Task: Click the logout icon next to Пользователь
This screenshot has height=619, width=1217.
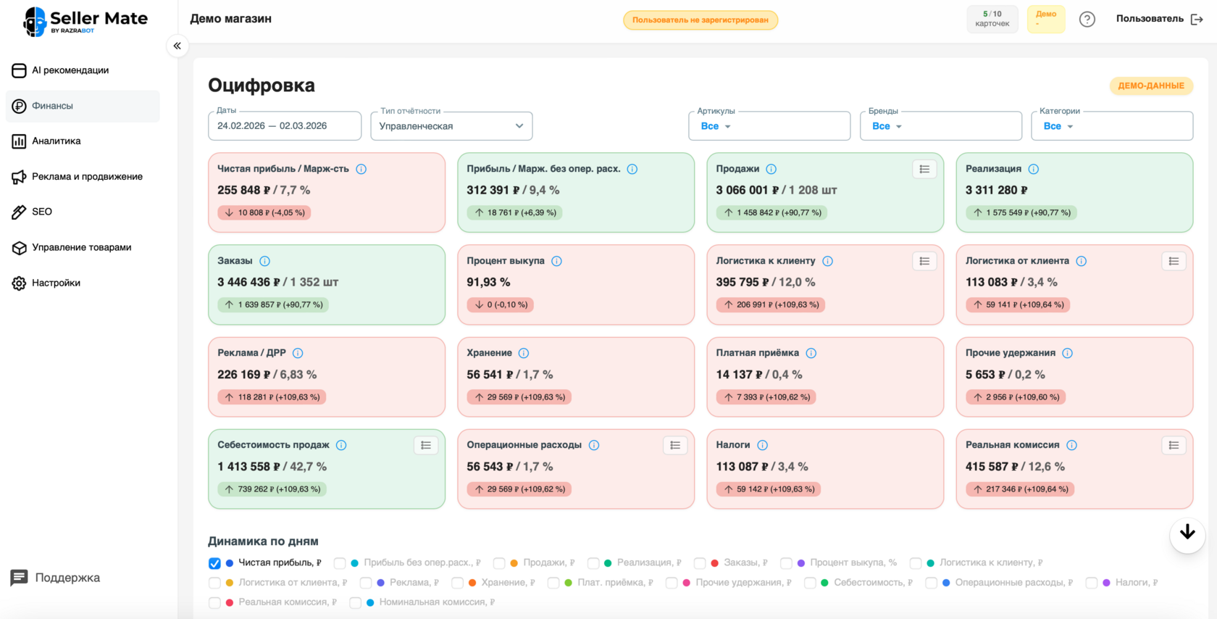Action: [x=1197, y=20]
